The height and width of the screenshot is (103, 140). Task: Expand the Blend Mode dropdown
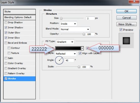pos(75,29)
